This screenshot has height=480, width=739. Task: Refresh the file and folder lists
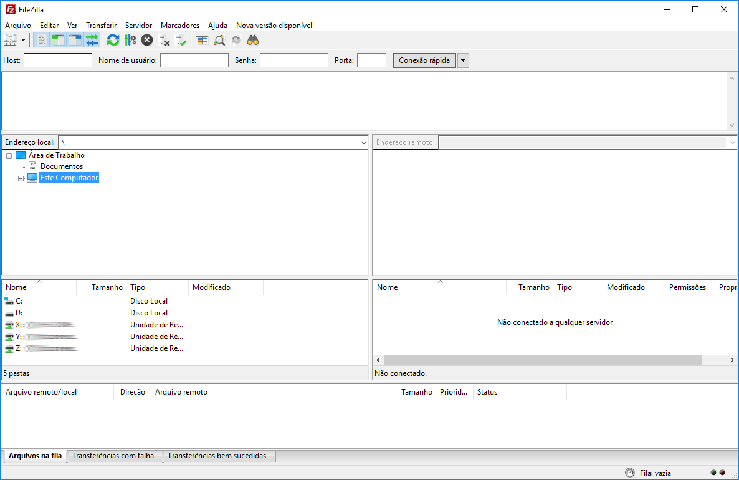tap(113, 40)
